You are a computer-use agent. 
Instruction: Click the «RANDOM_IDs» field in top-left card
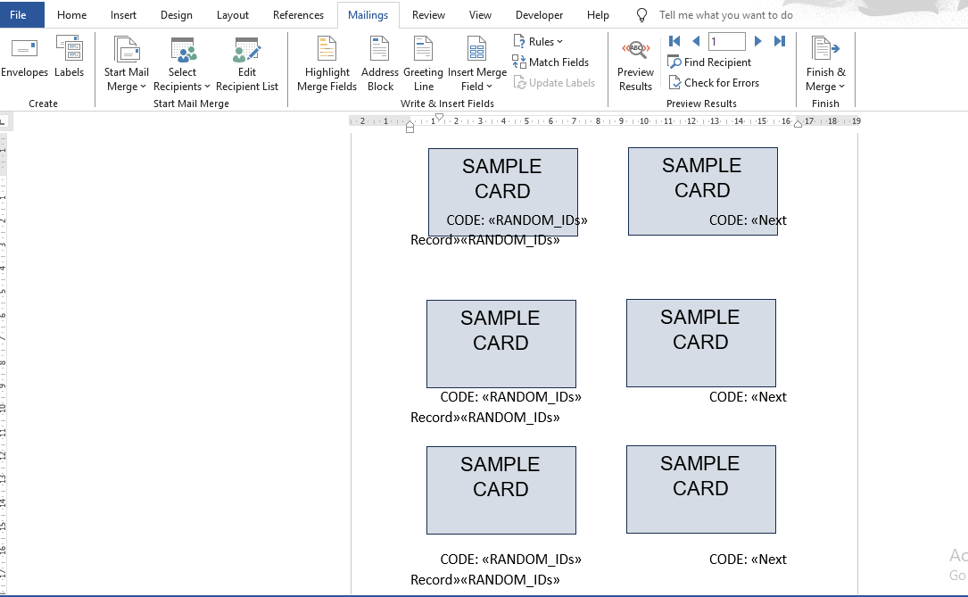(538, 220)
